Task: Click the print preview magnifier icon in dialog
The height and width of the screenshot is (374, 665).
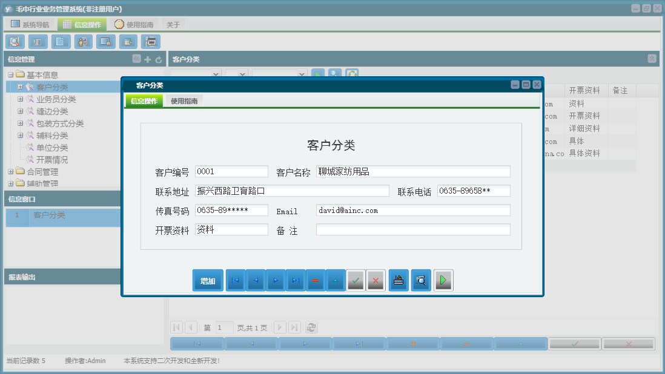Action: [x=421, y=280]
